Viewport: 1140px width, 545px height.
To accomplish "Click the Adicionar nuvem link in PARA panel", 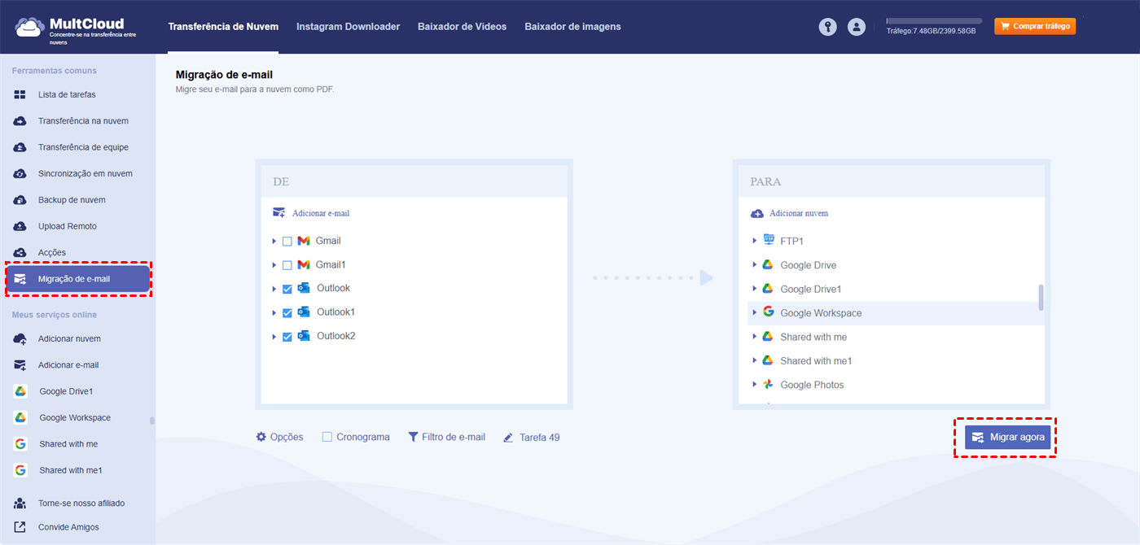I will pos(799,213).
